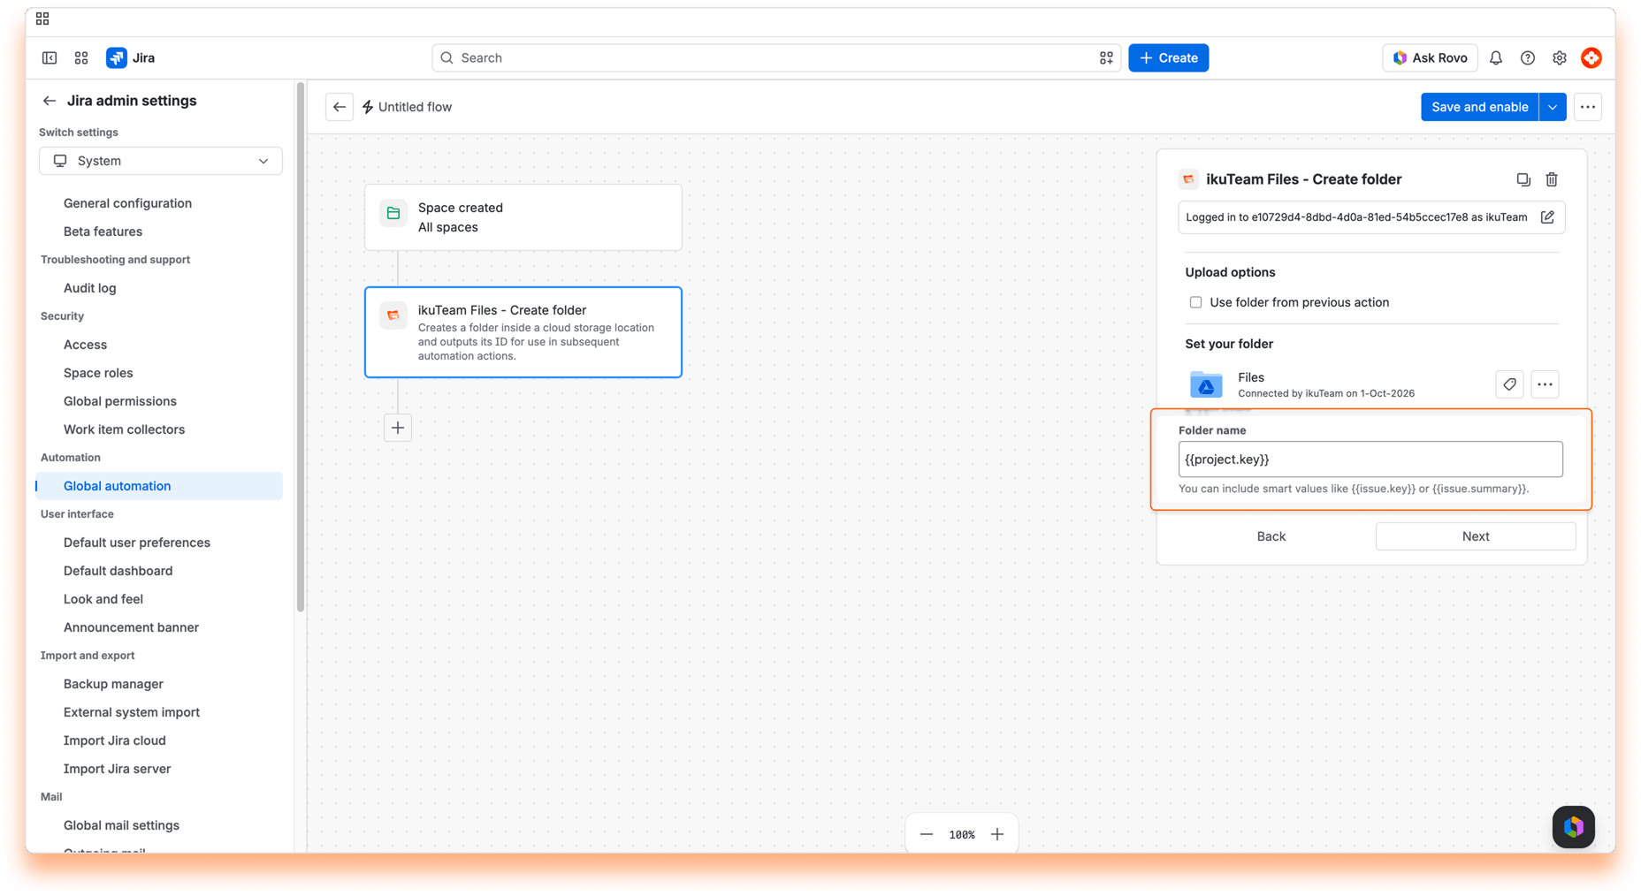Click the Back button in the panel
The width and height of the screenshot is (1641, 896).
pos(1271,536)
